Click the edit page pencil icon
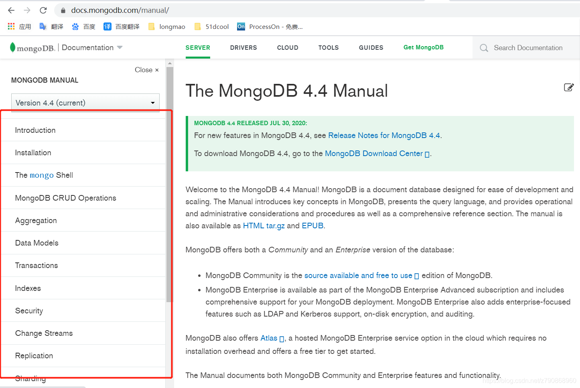This screenshot has height=388, width=580. (569, 87)
